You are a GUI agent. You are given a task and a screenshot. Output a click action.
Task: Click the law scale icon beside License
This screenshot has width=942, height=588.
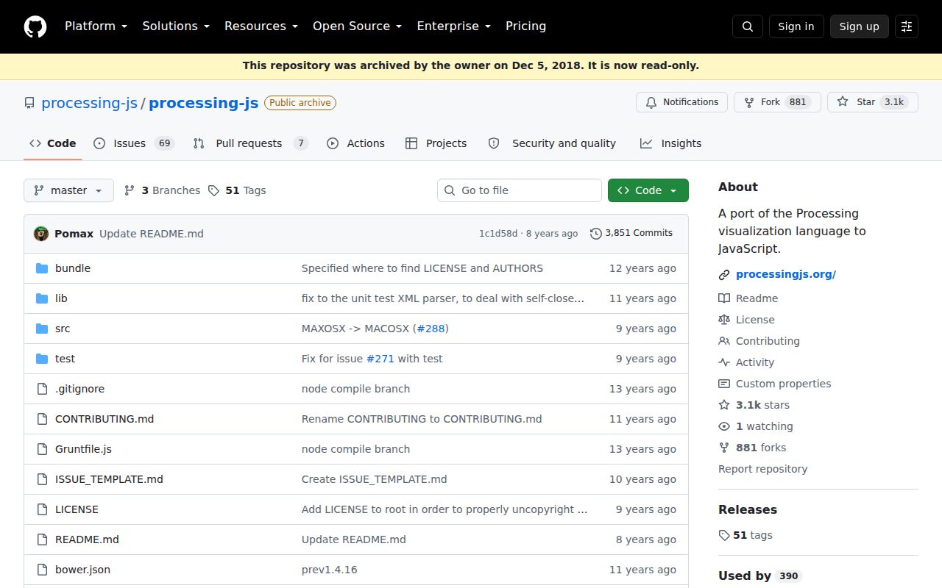(x=724, y=320)
